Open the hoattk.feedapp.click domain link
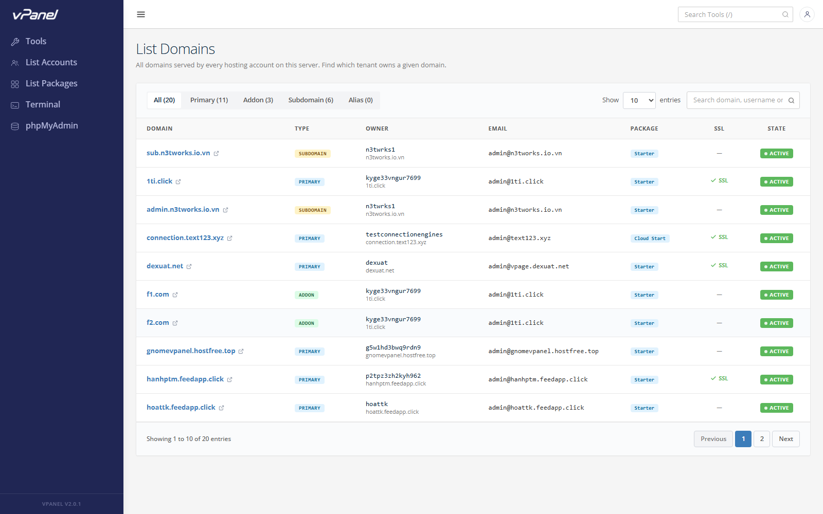The image size is (823, 514). (x=181, y=407)
